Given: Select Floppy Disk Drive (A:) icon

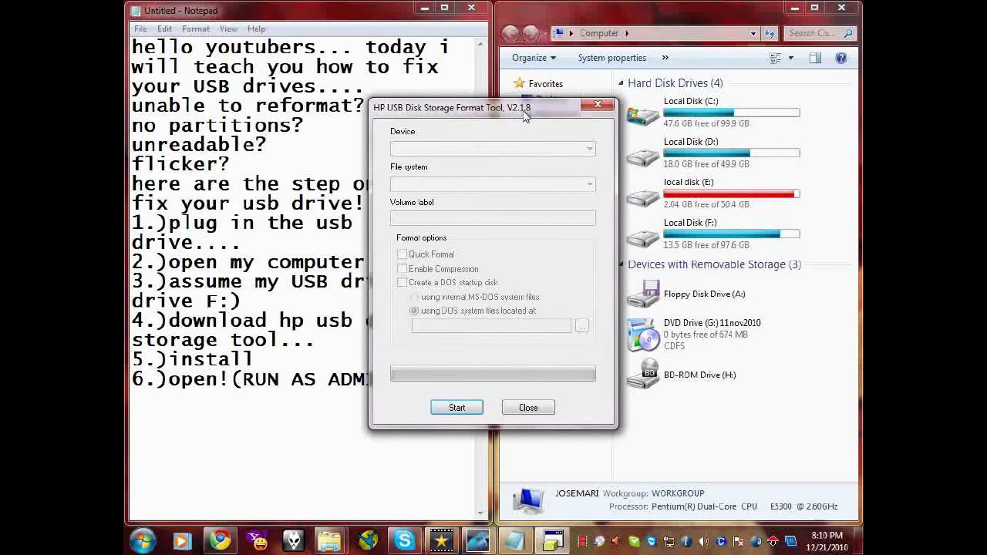Looking at the screenshot, I should [643, 294].
